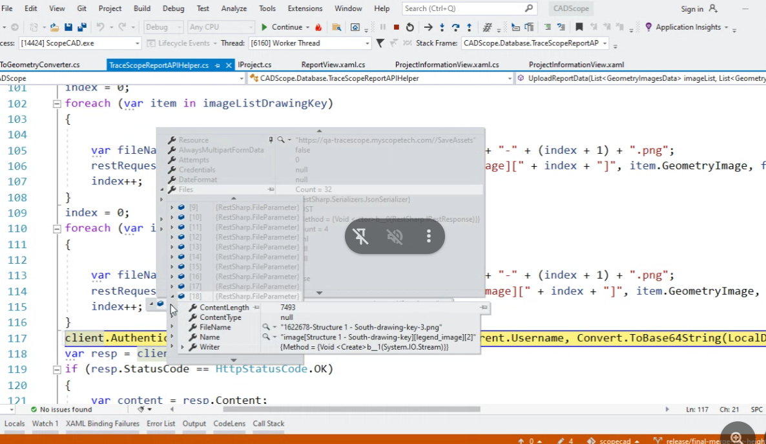
Task: Collapse the foreach block at line 102
Action: tap(57, 103)
